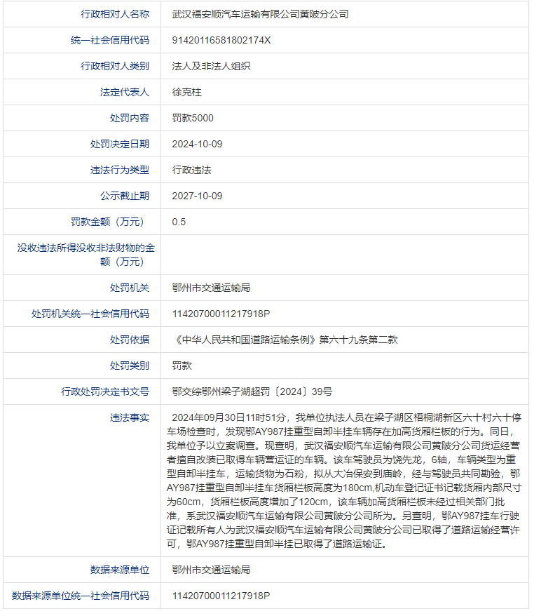Select legal basis 《中华人民共和国道路运输条例》第六十九条第二款
The width and height of the screenshot is (534, 616).
pyautogui.click(x=285, y=340)
